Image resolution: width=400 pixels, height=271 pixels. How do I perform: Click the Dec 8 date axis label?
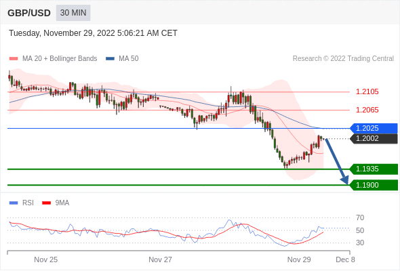[x=345, y=259]
